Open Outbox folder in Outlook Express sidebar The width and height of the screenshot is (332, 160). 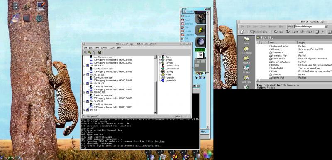coord(246,69)
